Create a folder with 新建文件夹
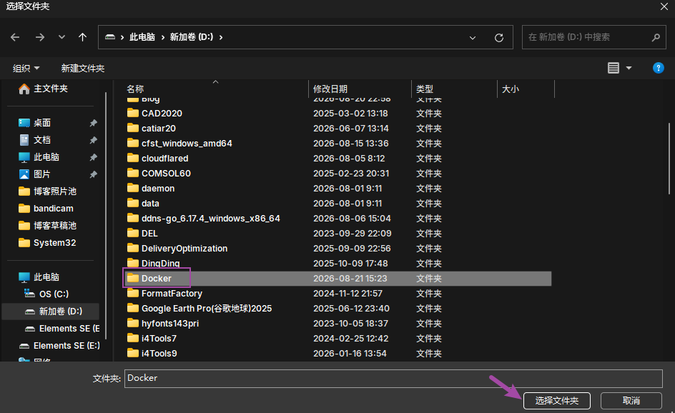This screenshot has width=675, height=413. pos(83,69)
